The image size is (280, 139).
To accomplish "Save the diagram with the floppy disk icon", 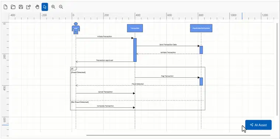I will [21, 7].
